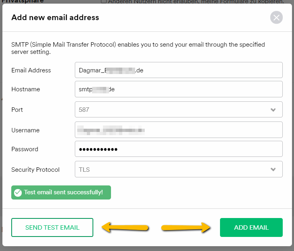Click the chevron arrow in Security Protocol field
294x251 pixels.
click(273, 169)
